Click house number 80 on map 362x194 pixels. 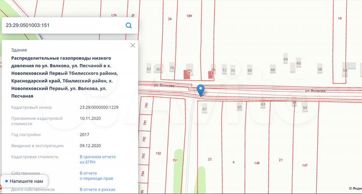pyautogui.click(x=158, y=69)
